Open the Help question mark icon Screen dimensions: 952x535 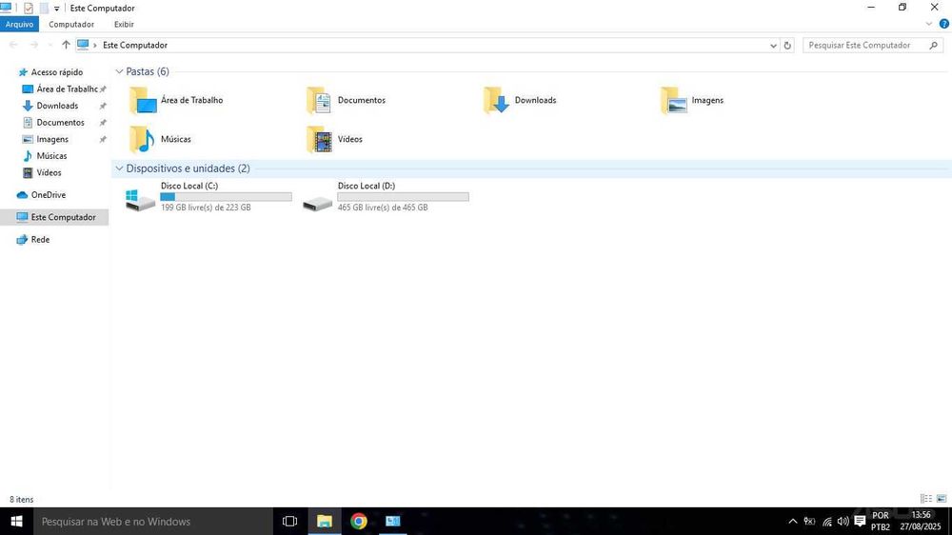click(x=944, y=25)
